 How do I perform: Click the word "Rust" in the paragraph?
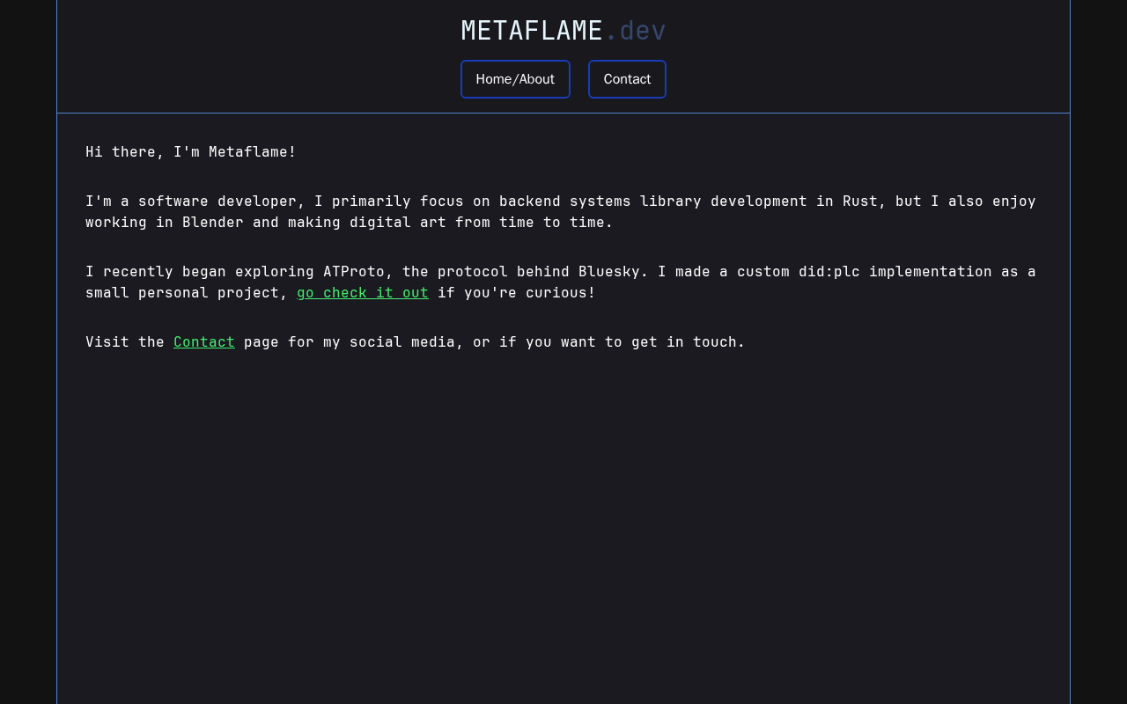click(x=860, y=201)
